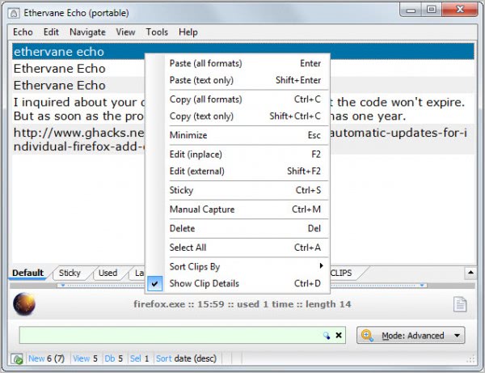Click the document icon in the clip details bar

(460, 304)
